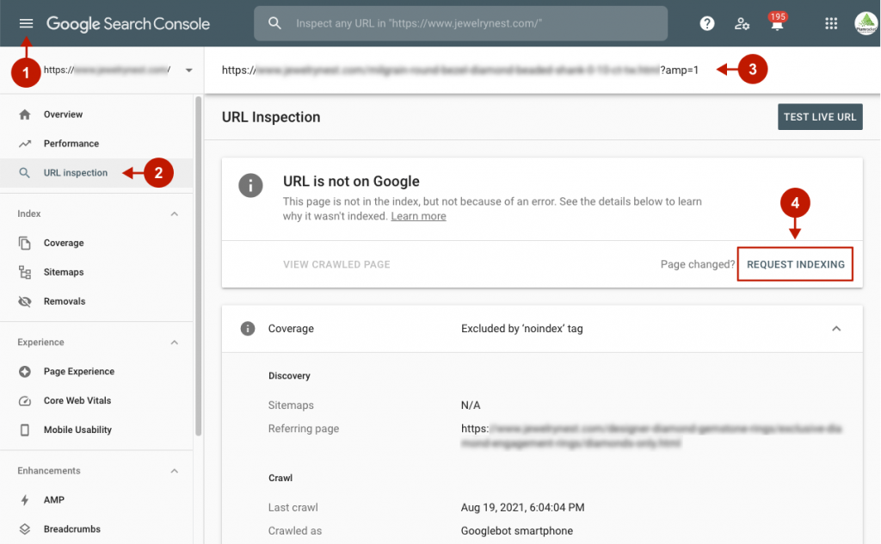Viewport: 881px width, 544px height.
Task: Open the hamburger main menu
Action: pyautogui.click(x=25, y=23)
